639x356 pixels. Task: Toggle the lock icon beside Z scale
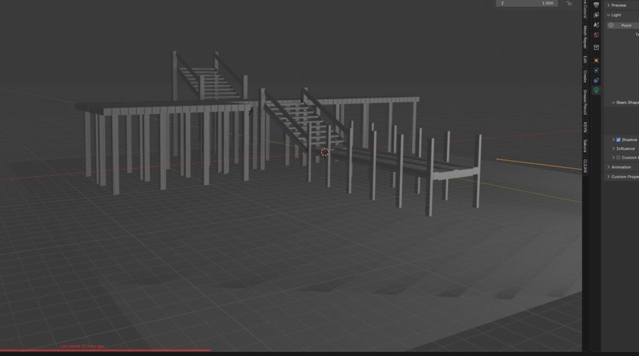569,3
